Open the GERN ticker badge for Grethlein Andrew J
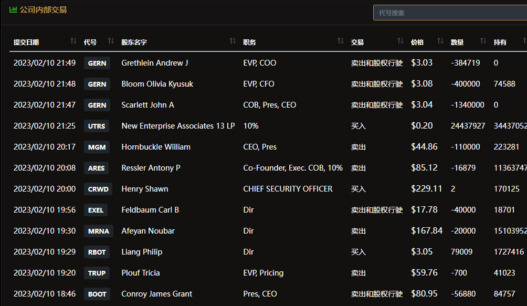Viewport: 527px width, 306px height. coord(97,63)
